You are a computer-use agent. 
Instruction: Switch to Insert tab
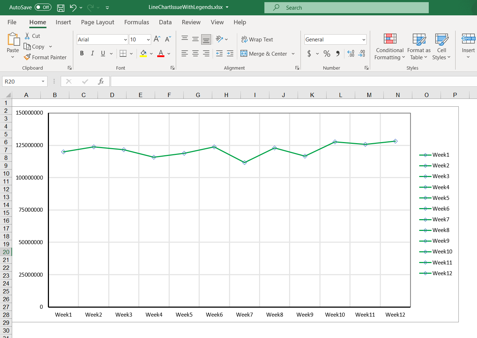(63, 22)
